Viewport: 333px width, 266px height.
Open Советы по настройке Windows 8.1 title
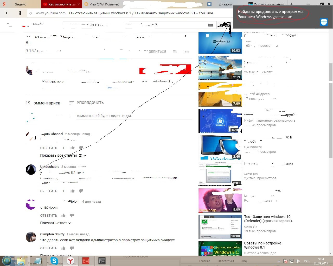pos(263,245)
